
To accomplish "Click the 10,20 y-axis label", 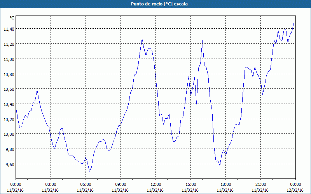I will (x=9, y=120).
